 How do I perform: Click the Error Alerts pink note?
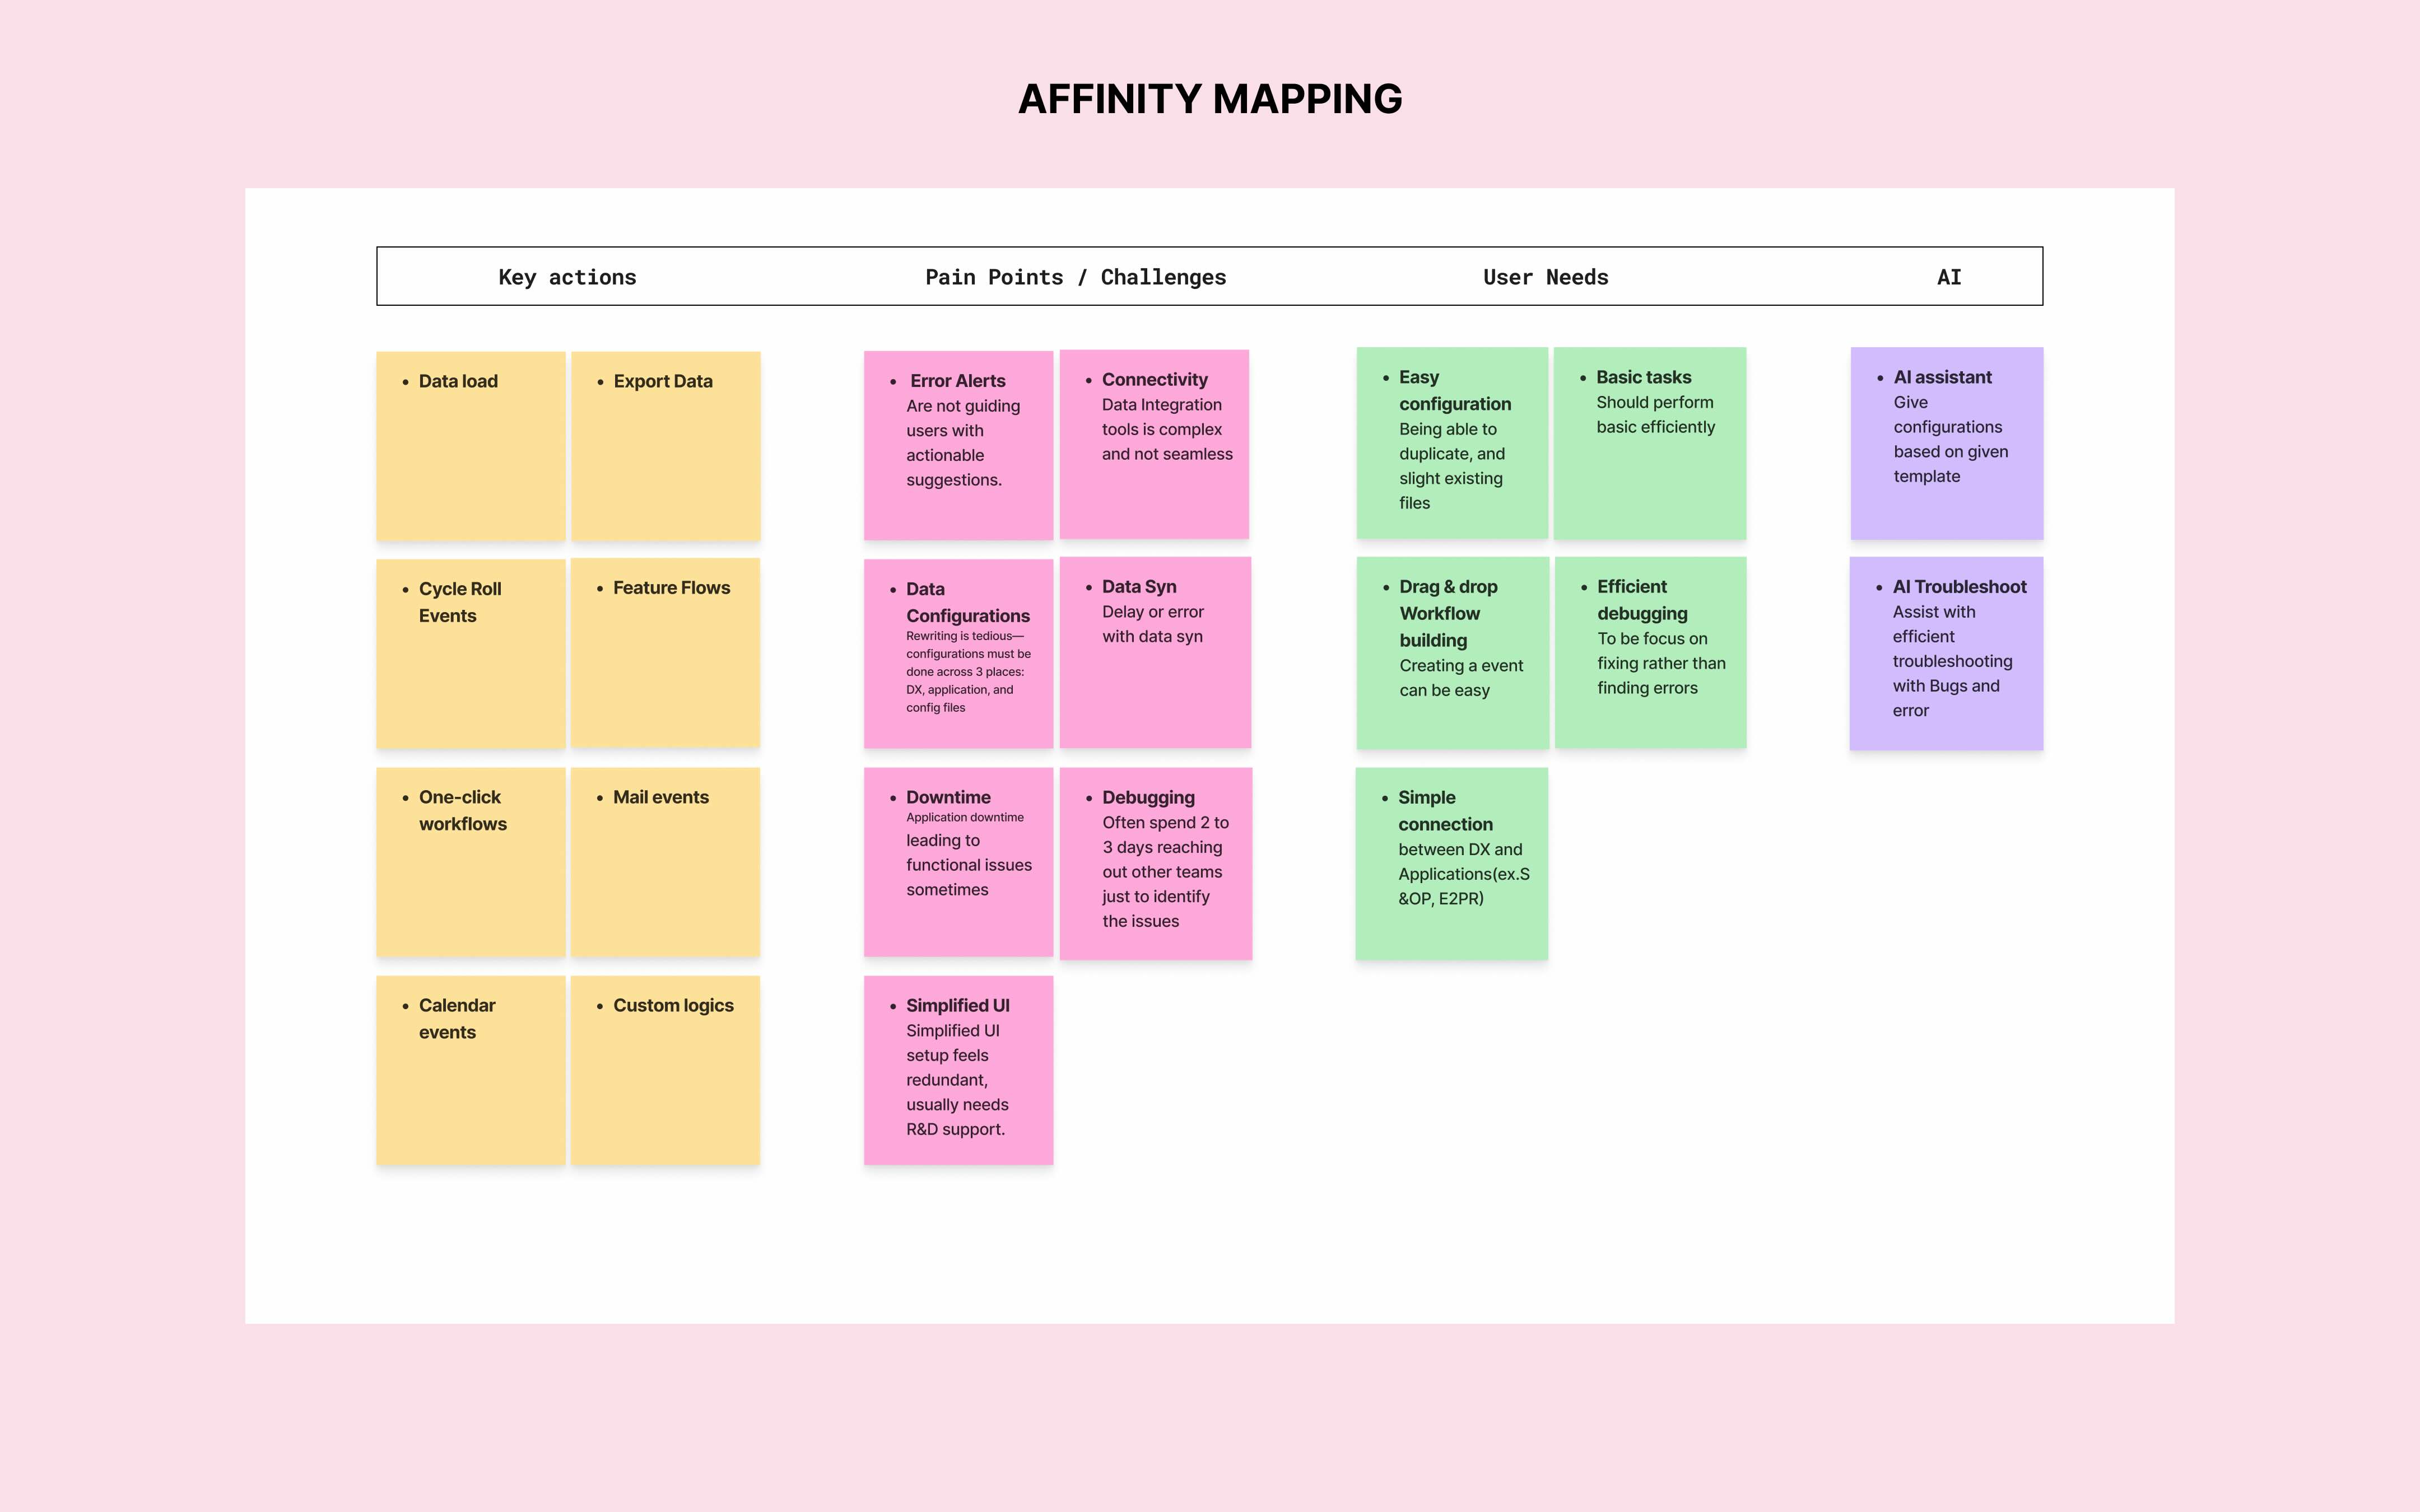pos(958,445)
